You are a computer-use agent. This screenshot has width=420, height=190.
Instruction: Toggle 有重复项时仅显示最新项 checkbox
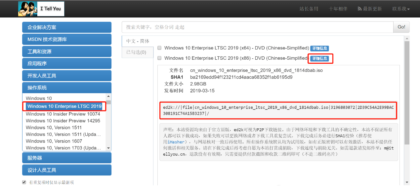24,182
